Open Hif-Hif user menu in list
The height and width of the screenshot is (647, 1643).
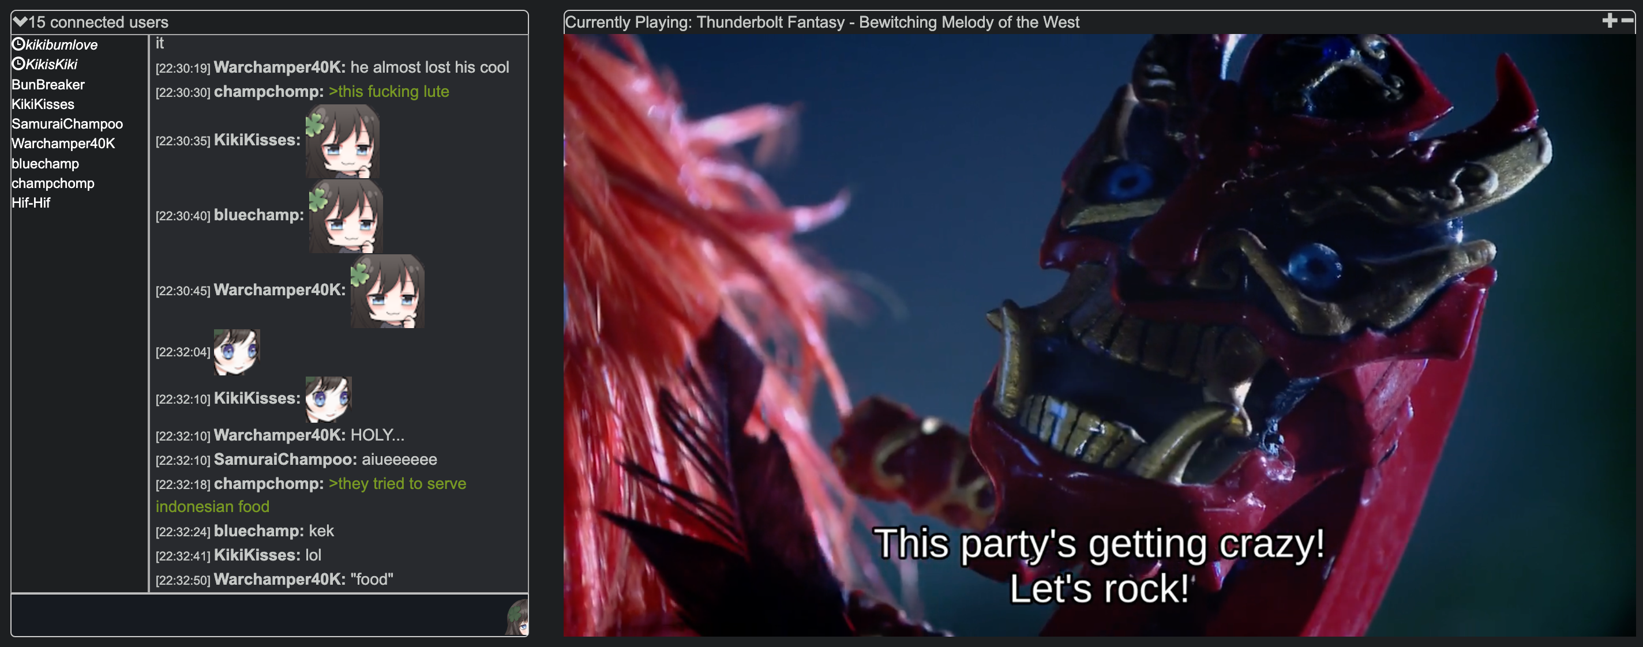[x=31, y=203]
